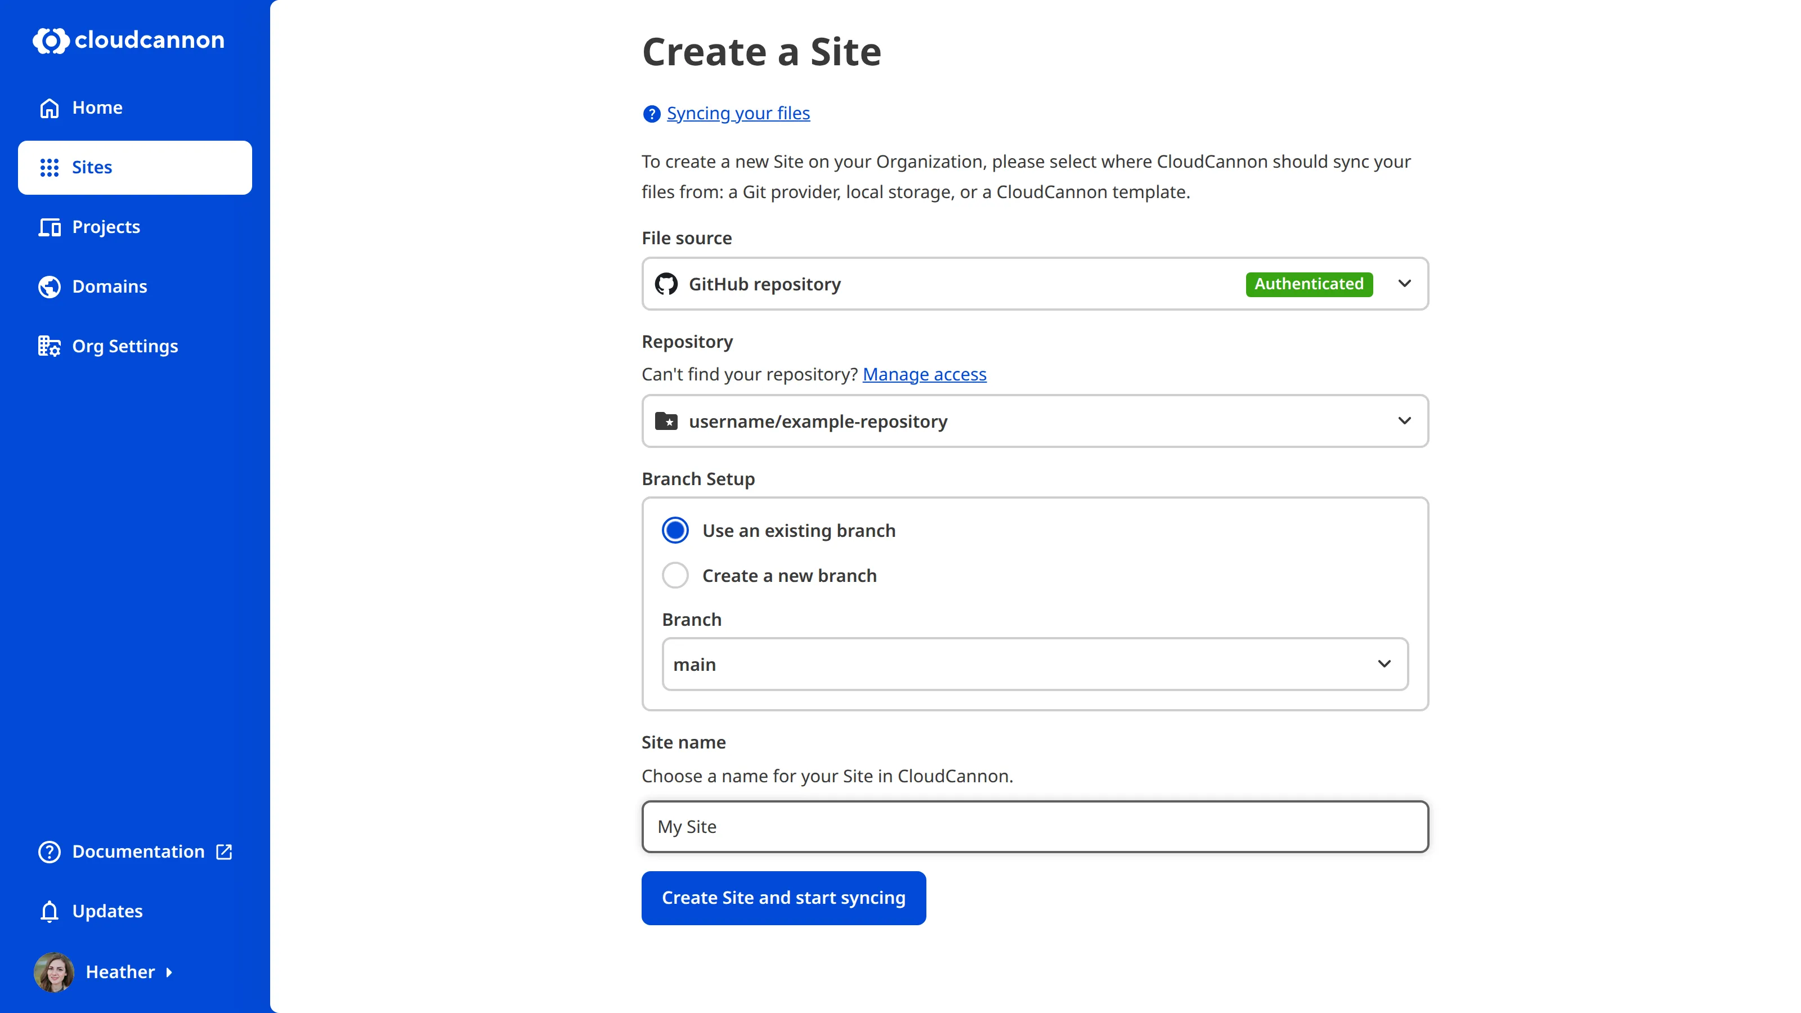The image size is (1801, 1013).
Task: Click the Updates bell icon
Action: click(49, 911)
